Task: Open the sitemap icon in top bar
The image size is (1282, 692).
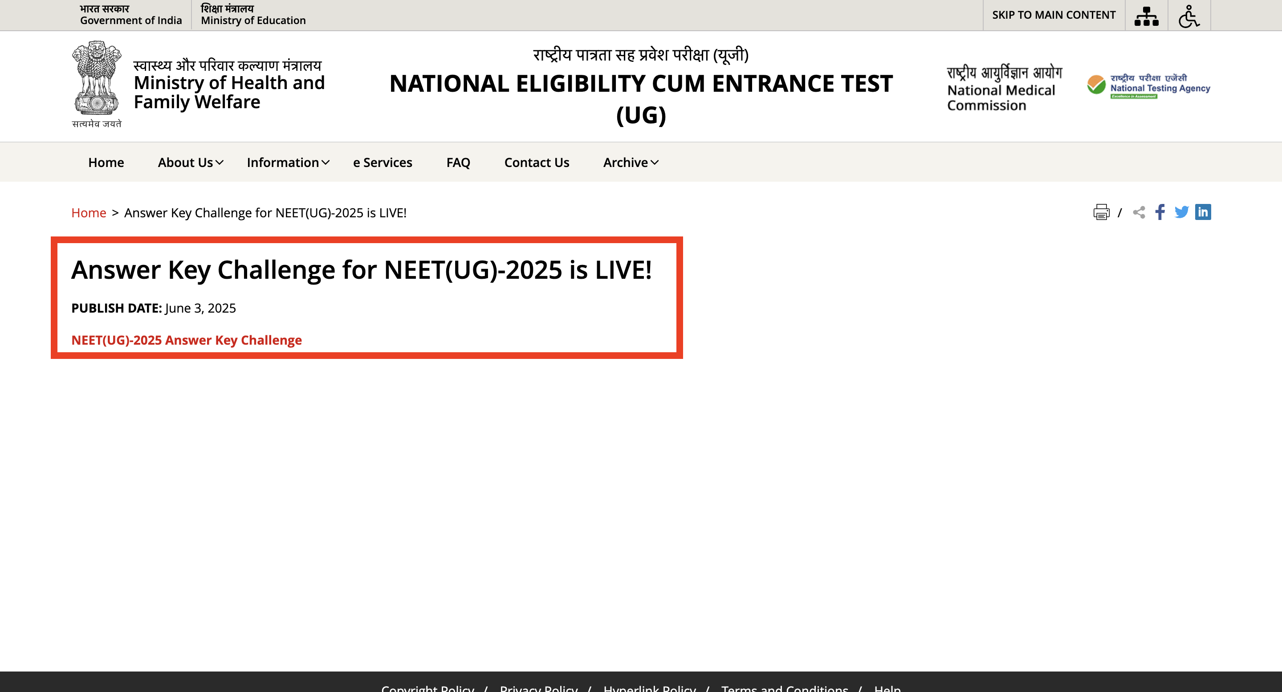Action: coord(1146,16)
